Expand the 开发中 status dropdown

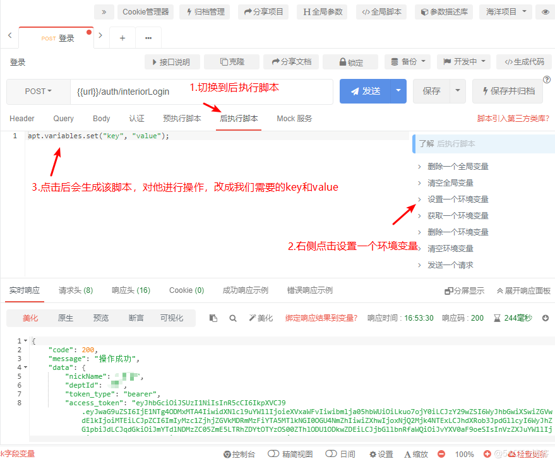click(x=463, y=62)
